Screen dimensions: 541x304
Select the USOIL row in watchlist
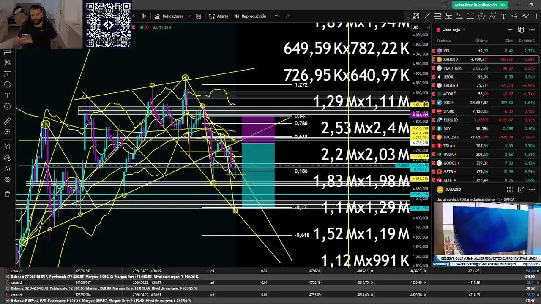[485, 77]
